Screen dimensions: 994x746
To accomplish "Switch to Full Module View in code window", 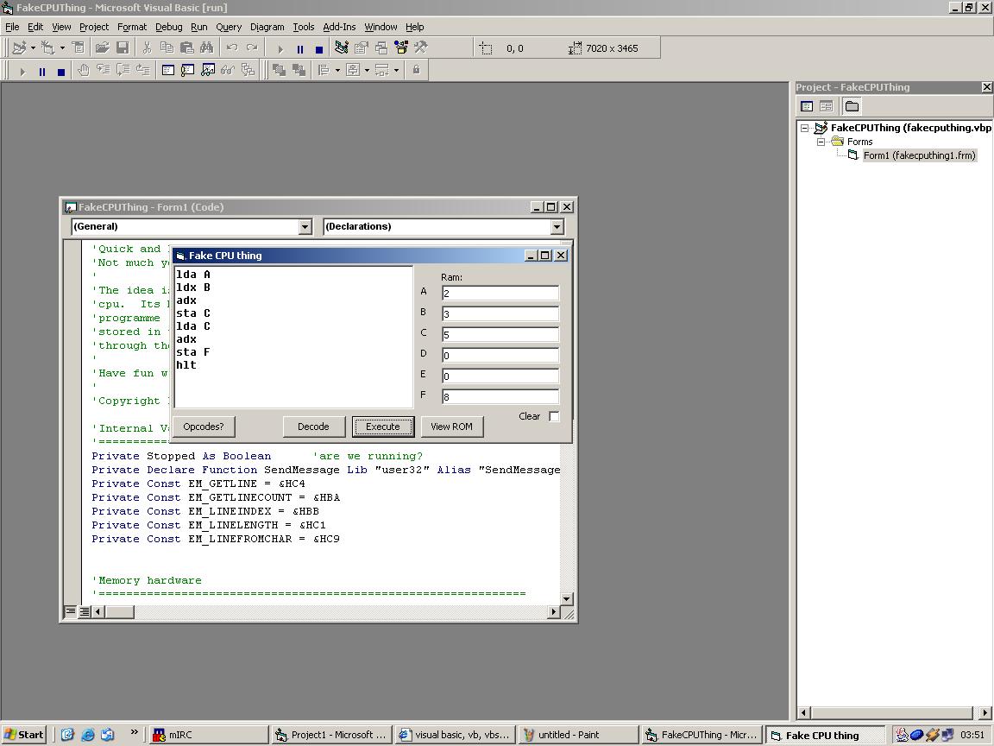I will (x=85, y=612).
